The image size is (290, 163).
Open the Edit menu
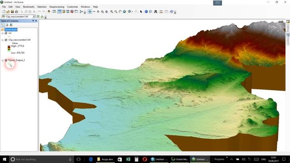click(10, 7)
